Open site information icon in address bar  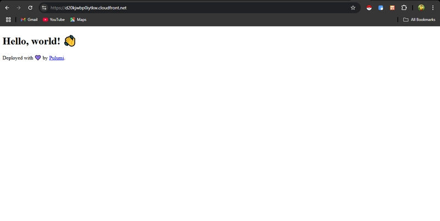[x=44, y=8]
